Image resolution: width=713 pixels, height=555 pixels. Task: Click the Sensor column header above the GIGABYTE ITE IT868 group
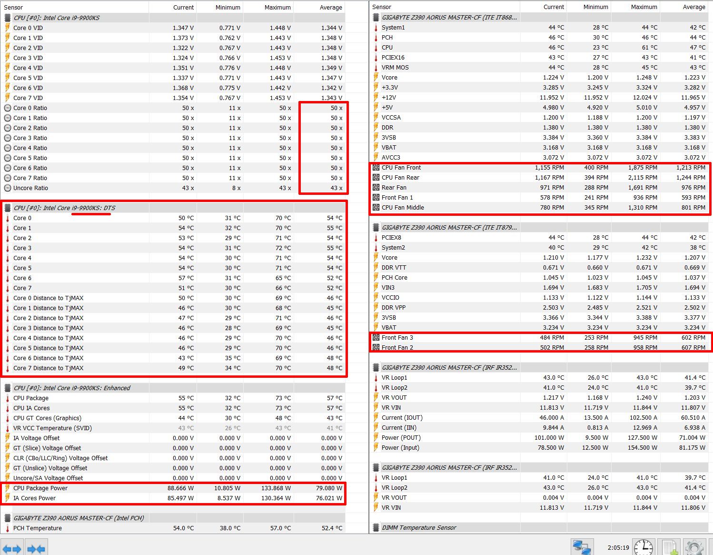(382, 7)
